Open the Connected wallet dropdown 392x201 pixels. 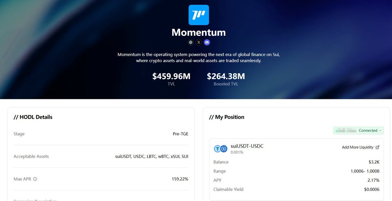(x=358, y=130)
